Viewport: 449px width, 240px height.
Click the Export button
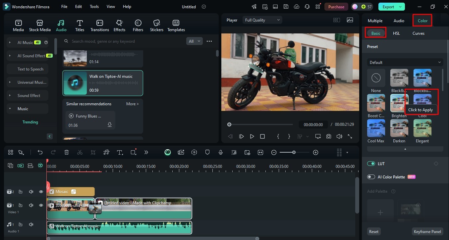(x=388, y=7)
